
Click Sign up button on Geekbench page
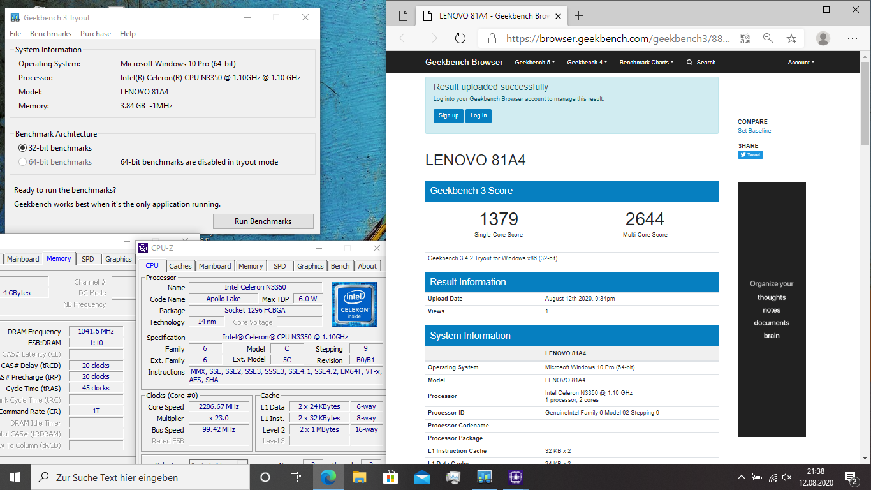tap(448, 115)
